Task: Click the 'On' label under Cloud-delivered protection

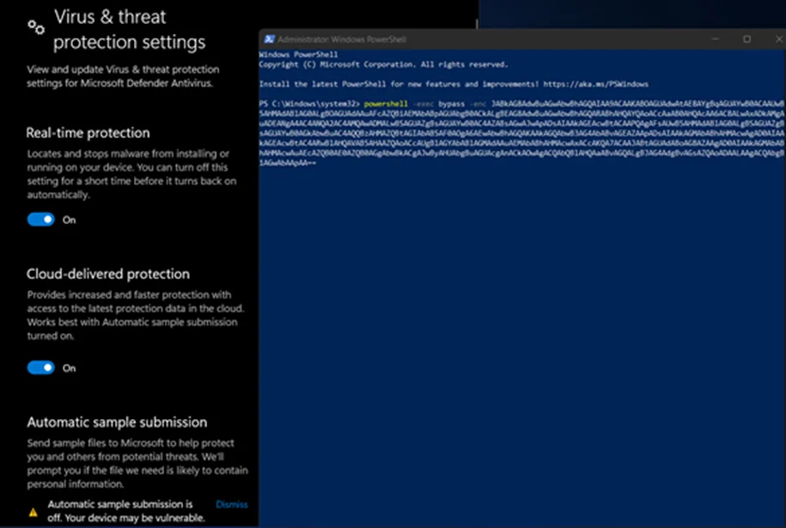Action: point(70,368)
